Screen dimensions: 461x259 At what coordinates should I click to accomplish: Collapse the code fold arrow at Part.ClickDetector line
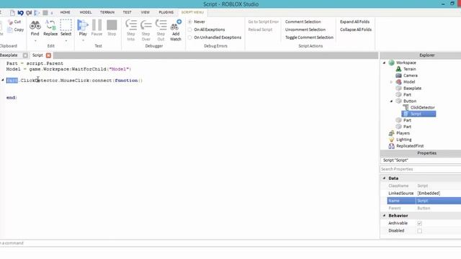click(x=3, y=80)
